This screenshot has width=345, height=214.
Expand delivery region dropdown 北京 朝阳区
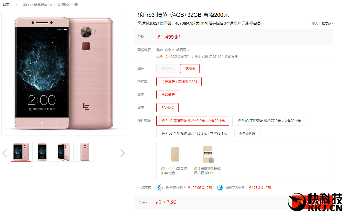173,50
